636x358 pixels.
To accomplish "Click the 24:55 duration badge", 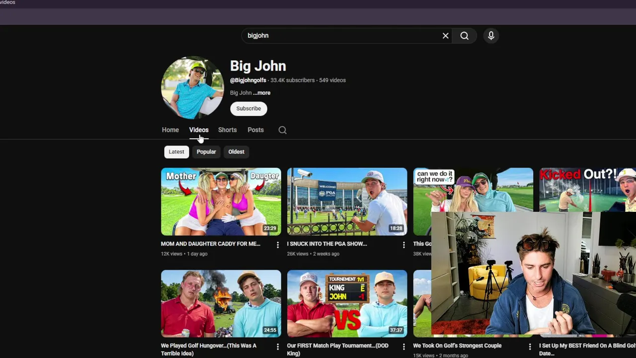I will 270,330.
